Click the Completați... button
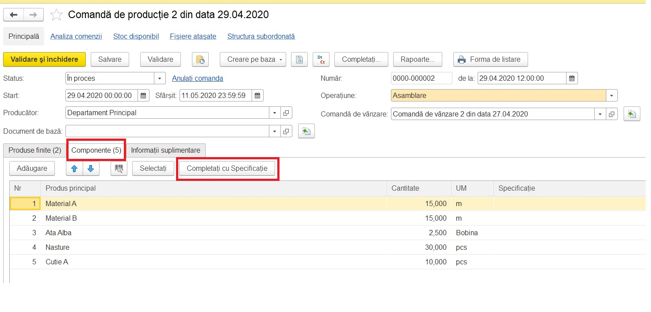 tap(361, 60)
